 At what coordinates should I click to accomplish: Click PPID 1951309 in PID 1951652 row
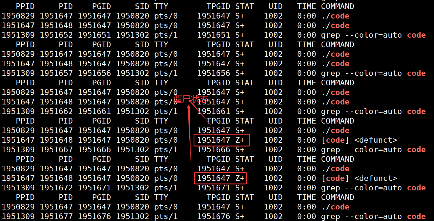pos(18,35)
